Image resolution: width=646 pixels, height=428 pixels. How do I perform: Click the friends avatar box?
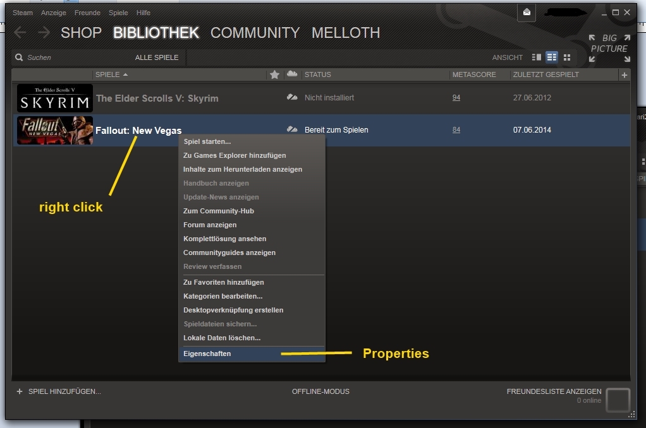coord(618,400)
